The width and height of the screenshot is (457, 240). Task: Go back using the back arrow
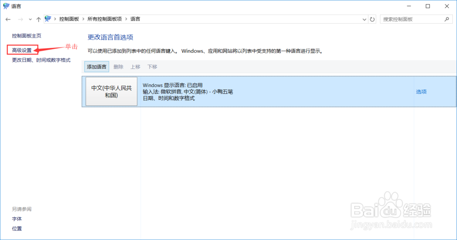click(x=8, y=20)
